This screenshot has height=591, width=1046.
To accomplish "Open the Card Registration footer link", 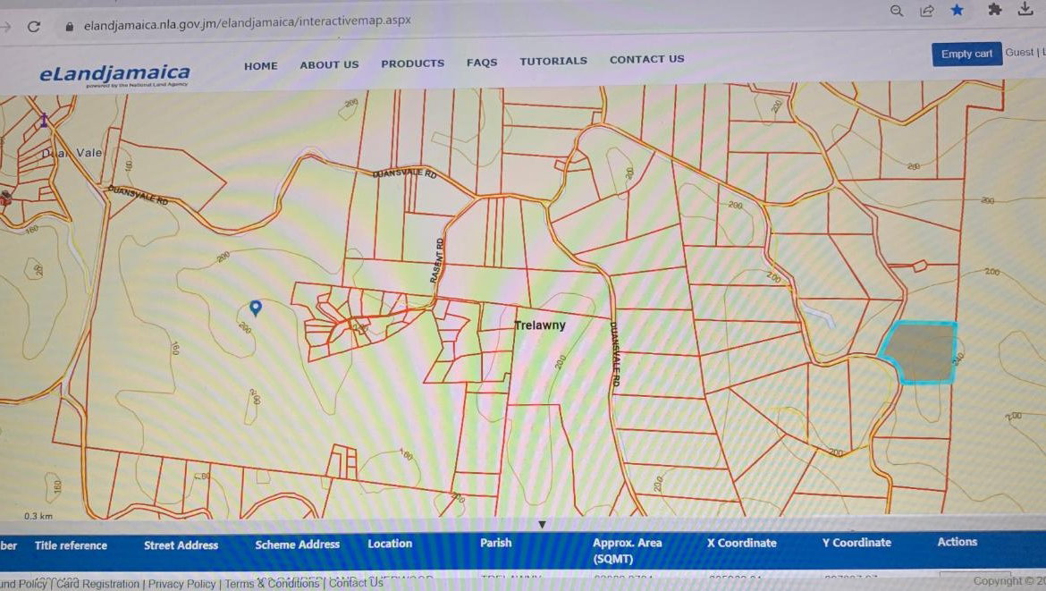I will pos(97,584).
